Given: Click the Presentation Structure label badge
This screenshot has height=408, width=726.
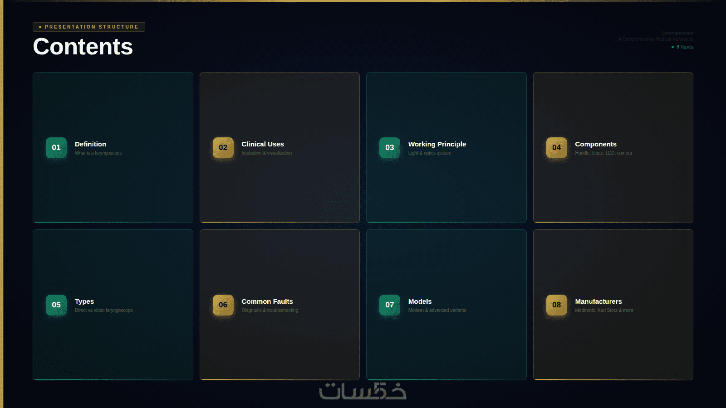Looking at the screenshot, I should (x=89, y=27).
